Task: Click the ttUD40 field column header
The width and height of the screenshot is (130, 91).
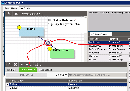Action: [x=40, y=81]
